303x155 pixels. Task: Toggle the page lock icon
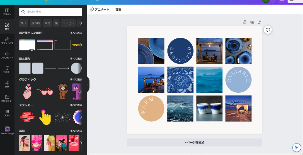pos(245,22)
